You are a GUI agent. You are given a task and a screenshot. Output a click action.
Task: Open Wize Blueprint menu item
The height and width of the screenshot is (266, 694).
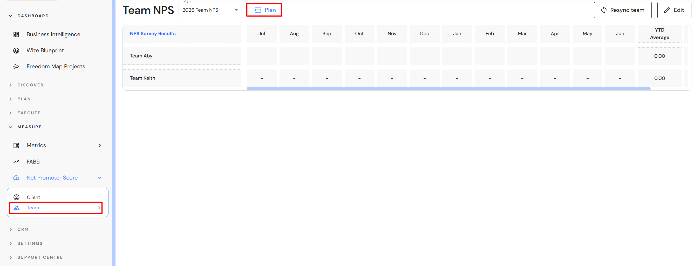coord(45,50)
